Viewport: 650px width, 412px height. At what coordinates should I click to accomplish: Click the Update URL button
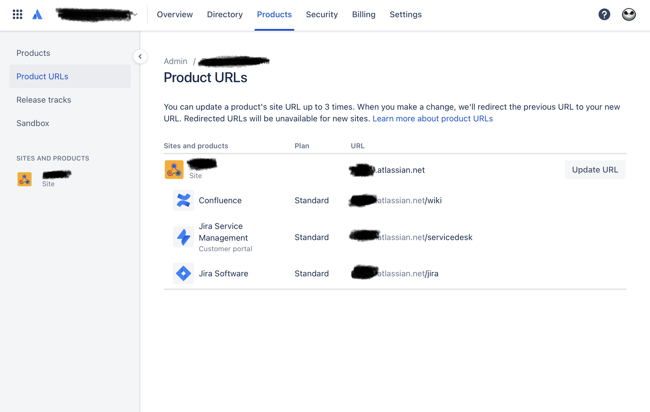coord(595,170)
